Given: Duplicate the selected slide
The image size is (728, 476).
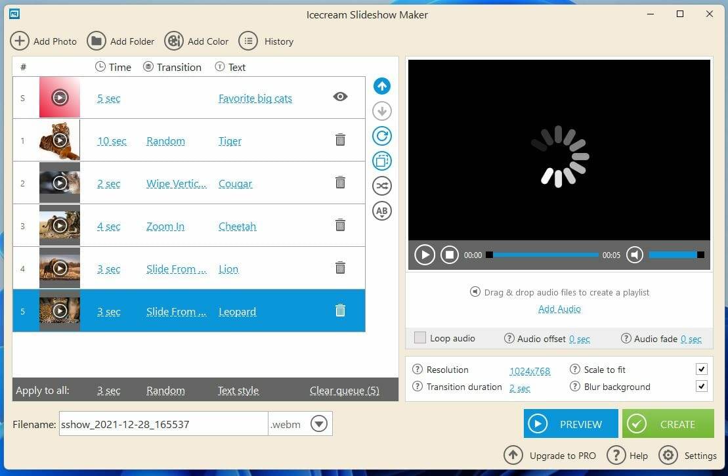Looking at the screenshot, I should [381, 161].
